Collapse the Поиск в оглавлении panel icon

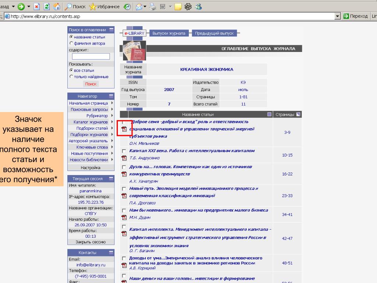point(111,29)
